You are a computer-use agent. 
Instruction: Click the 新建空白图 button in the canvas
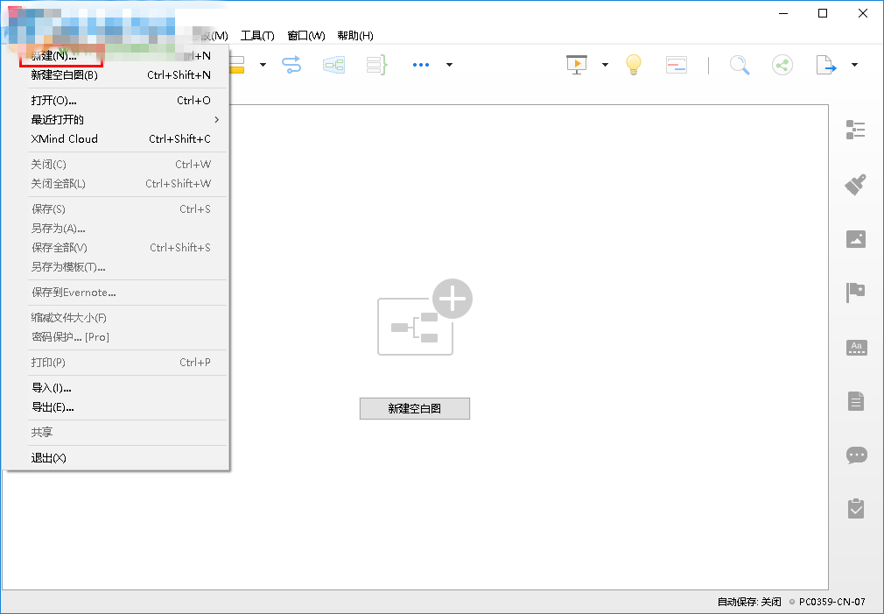(414, 408)
